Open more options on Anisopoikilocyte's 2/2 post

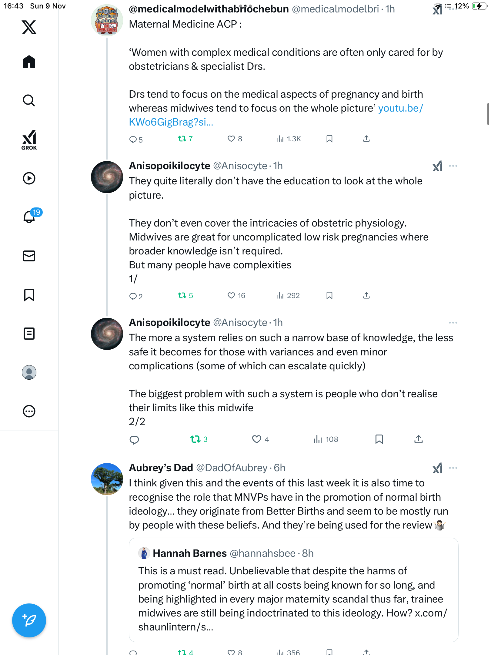pos(453,323)
